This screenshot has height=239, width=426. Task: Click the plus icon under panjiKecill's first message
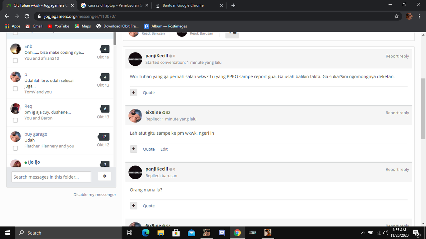click(133, 92)
